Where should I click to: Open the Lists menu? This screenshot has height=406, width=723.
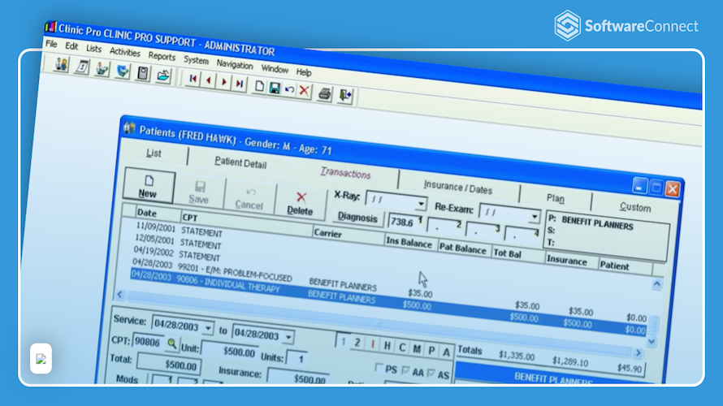coord(93,49)
